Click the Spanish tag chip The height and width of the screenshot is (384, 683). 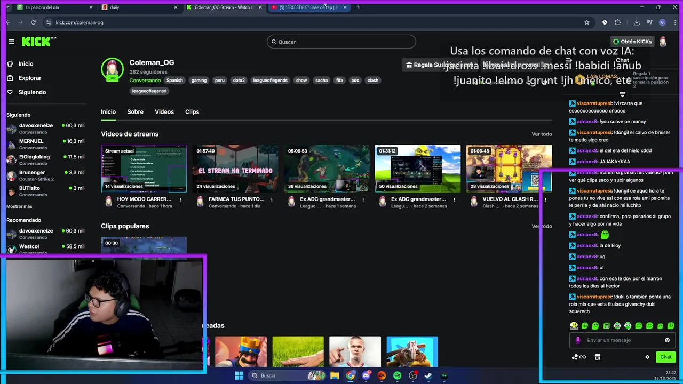[174, 81]
